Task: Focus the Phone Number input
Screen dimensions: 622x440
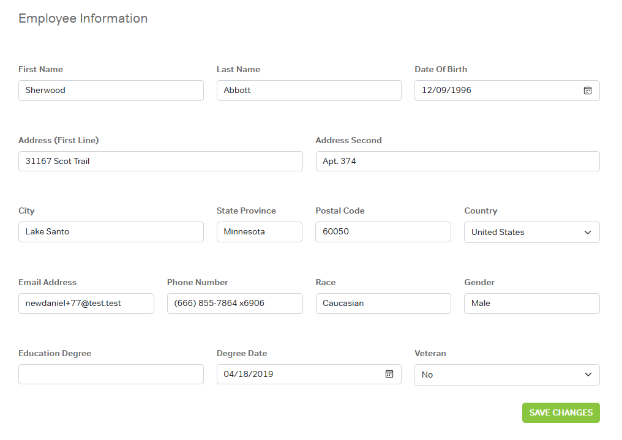Action: 234,304
